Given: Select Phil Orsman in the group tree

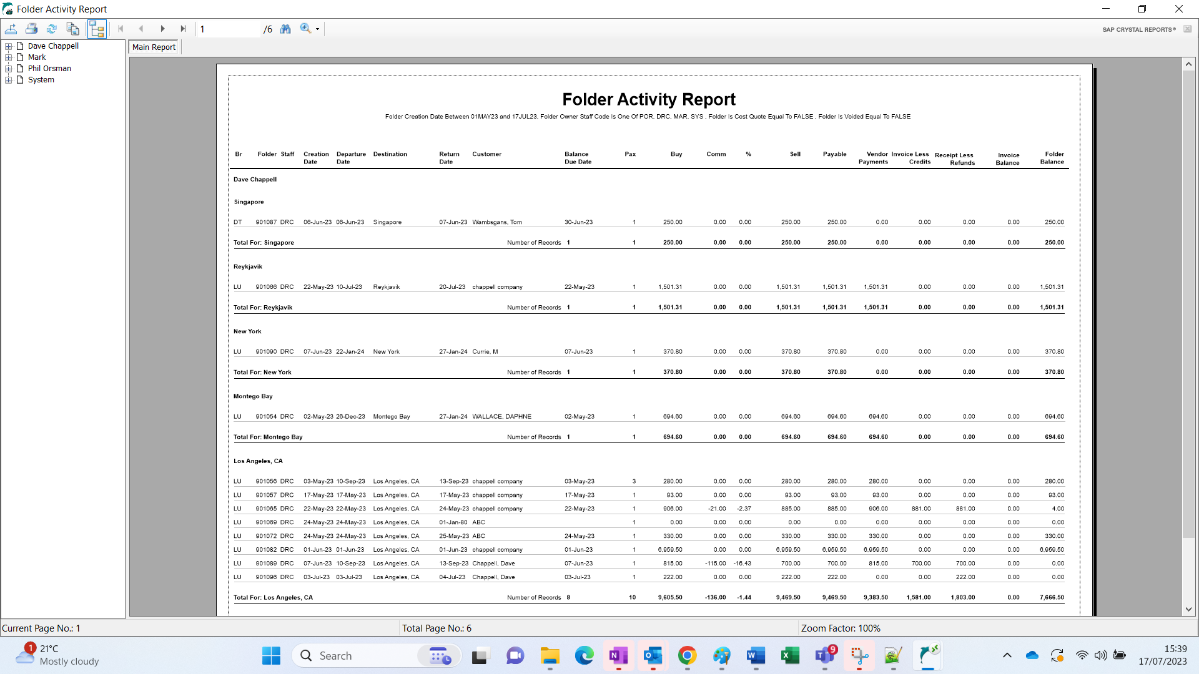Looking at the screenshot, I should pos(49,69).
